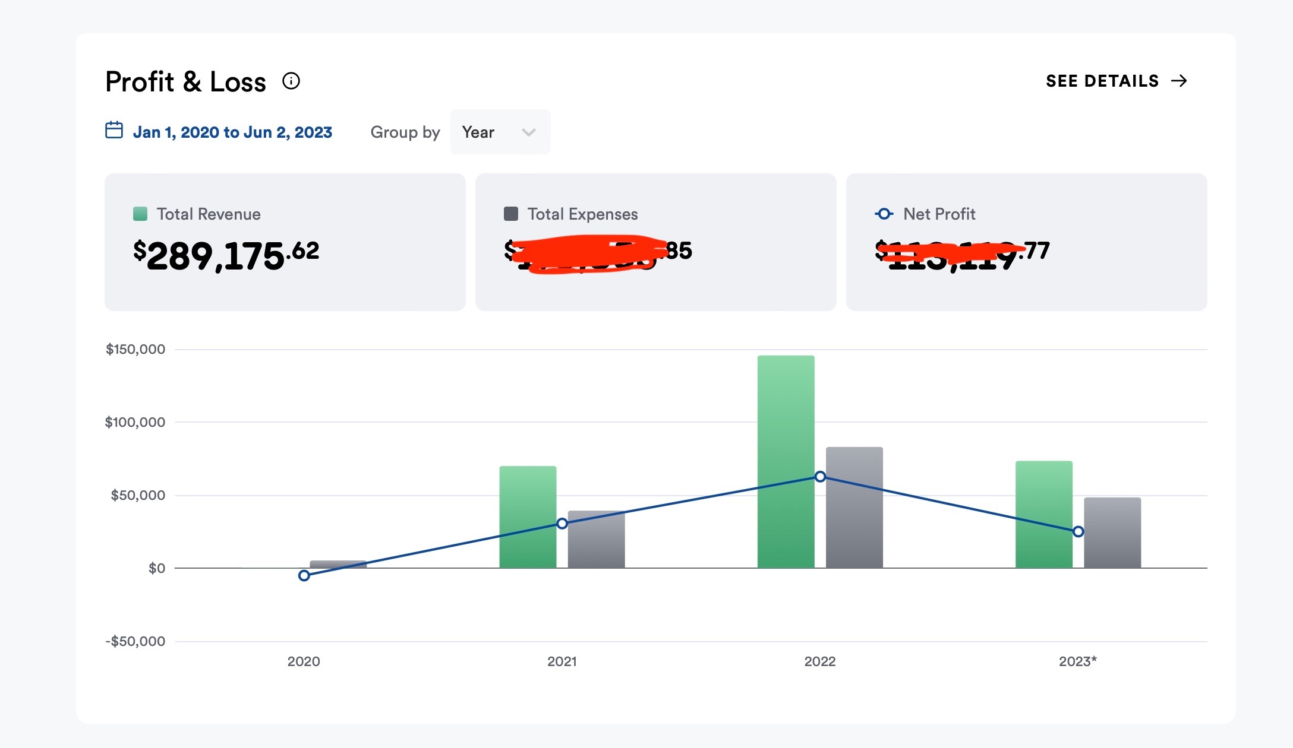
Task: Click the gray Total Expenses legend square
Action: pyautogui.click(x=511, y=214)
